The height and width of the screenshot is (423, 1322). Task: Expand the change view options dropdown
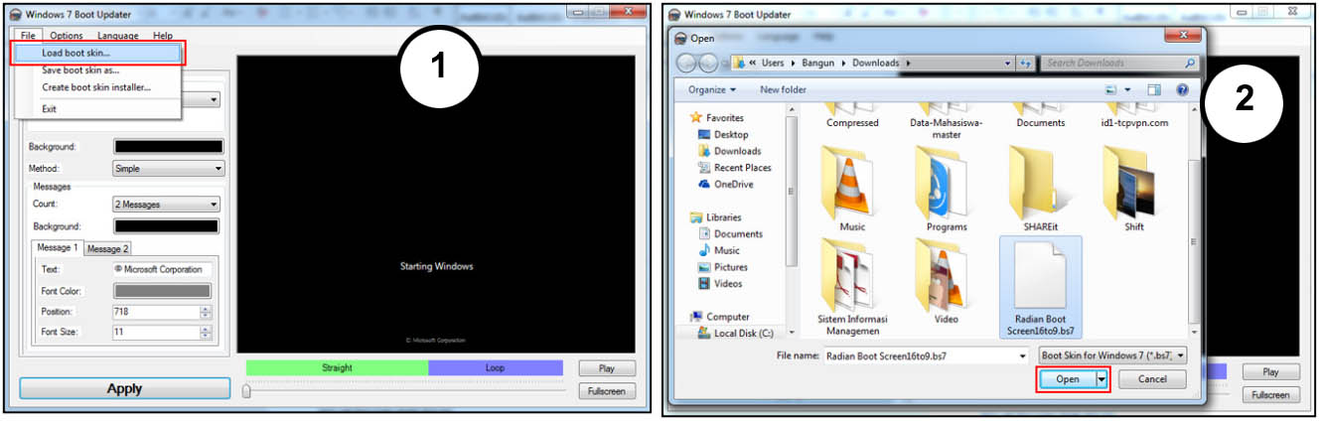point(1128,89)
